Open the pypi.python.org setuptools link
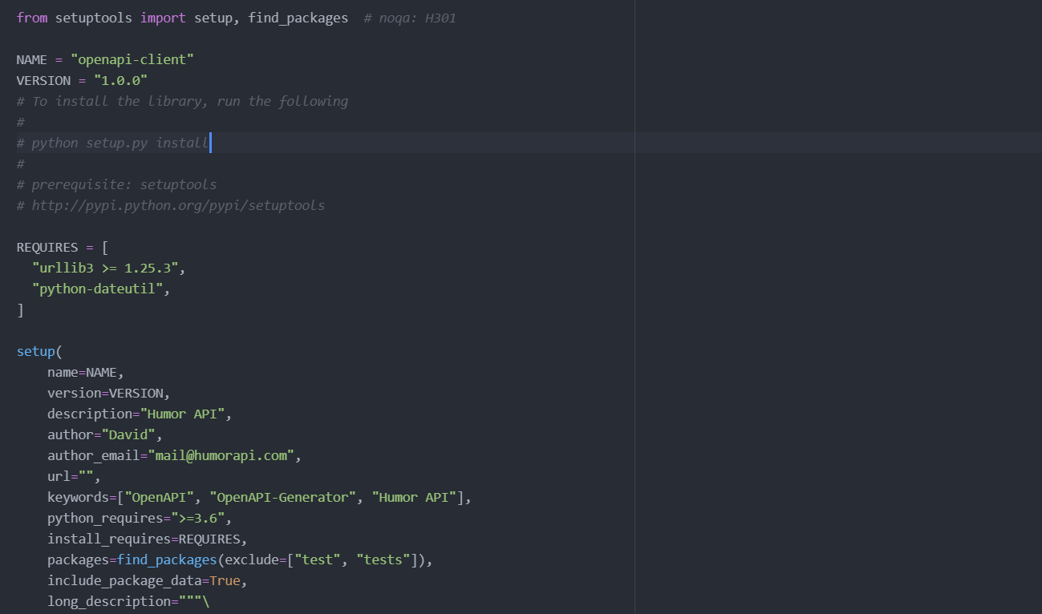 click(x=176, y=204)
